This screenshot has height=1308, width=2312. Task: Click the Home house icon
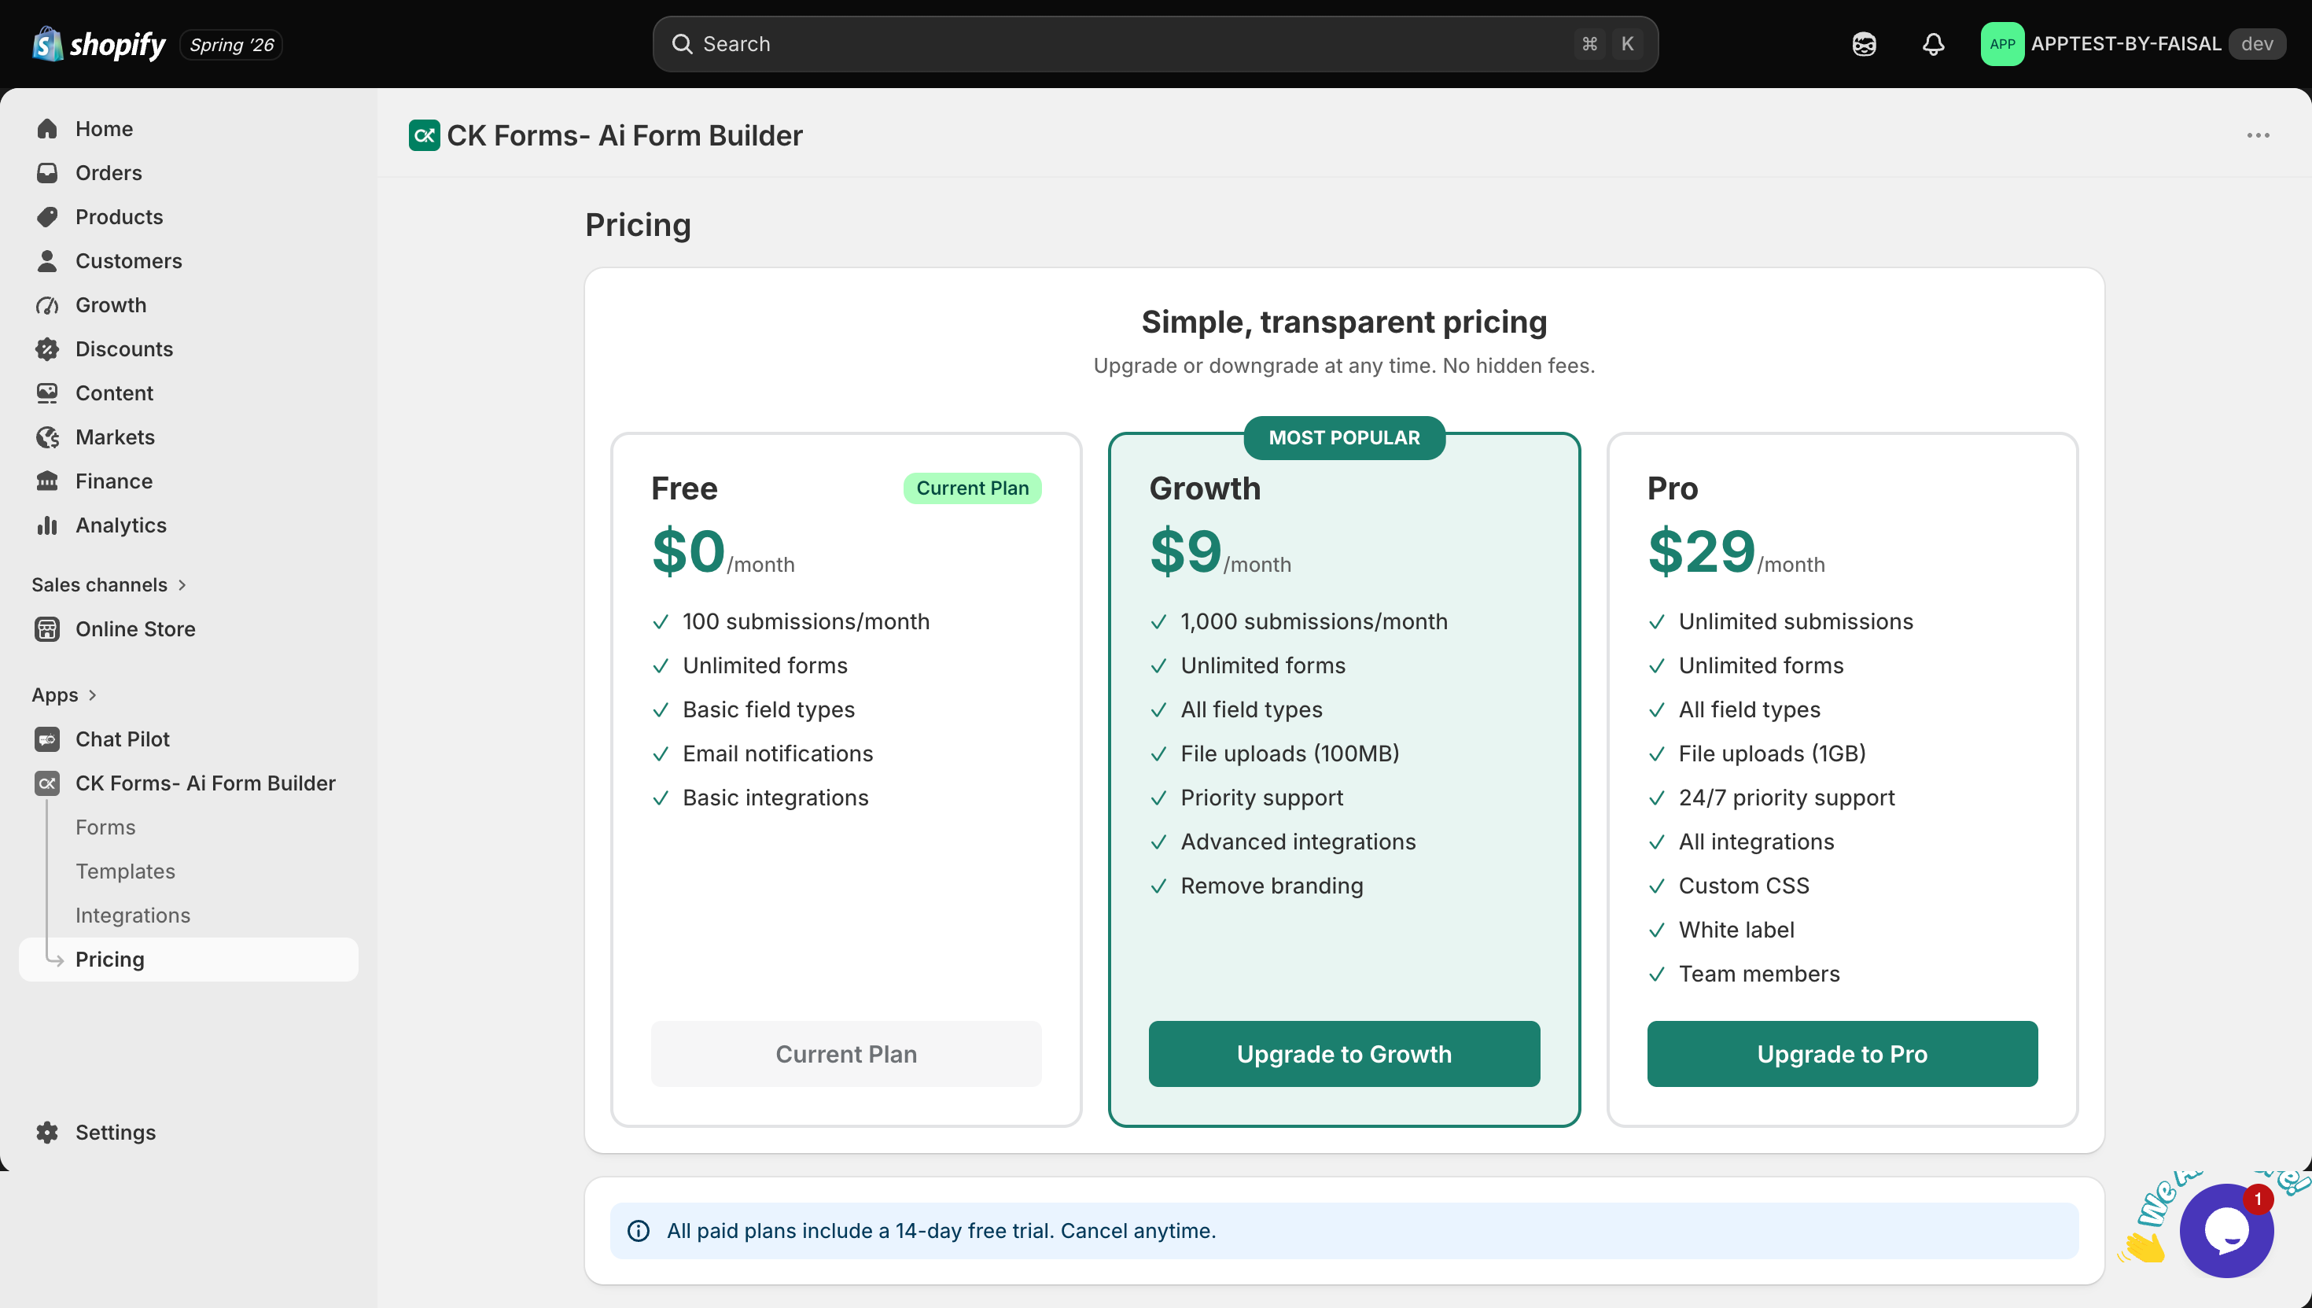coord(46,128)
